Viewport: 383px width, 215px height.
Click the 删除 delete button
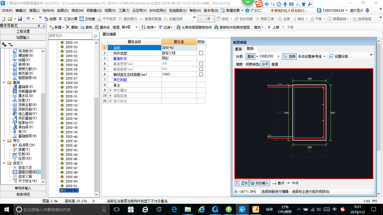tap(72, 27)
